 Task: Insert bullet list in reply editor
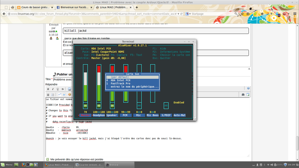tap(53, 95)
